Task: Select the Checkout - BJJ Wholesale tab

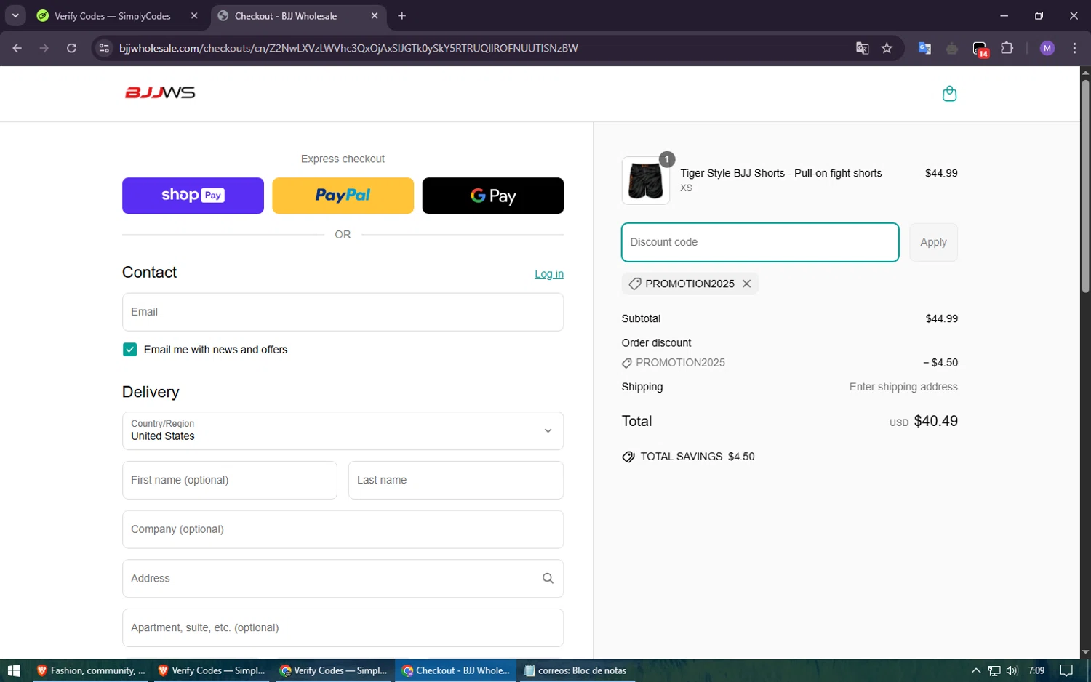Action: pyautogui.click(x=299, y=16)
